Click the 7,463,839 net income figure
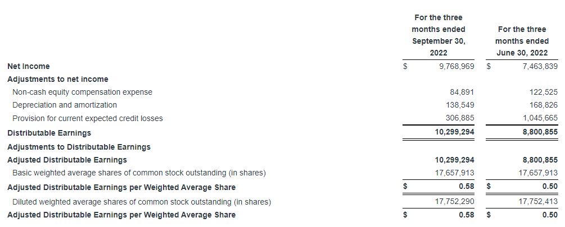The width and height of the screenshot is (565, 227). tap(539, 66)
